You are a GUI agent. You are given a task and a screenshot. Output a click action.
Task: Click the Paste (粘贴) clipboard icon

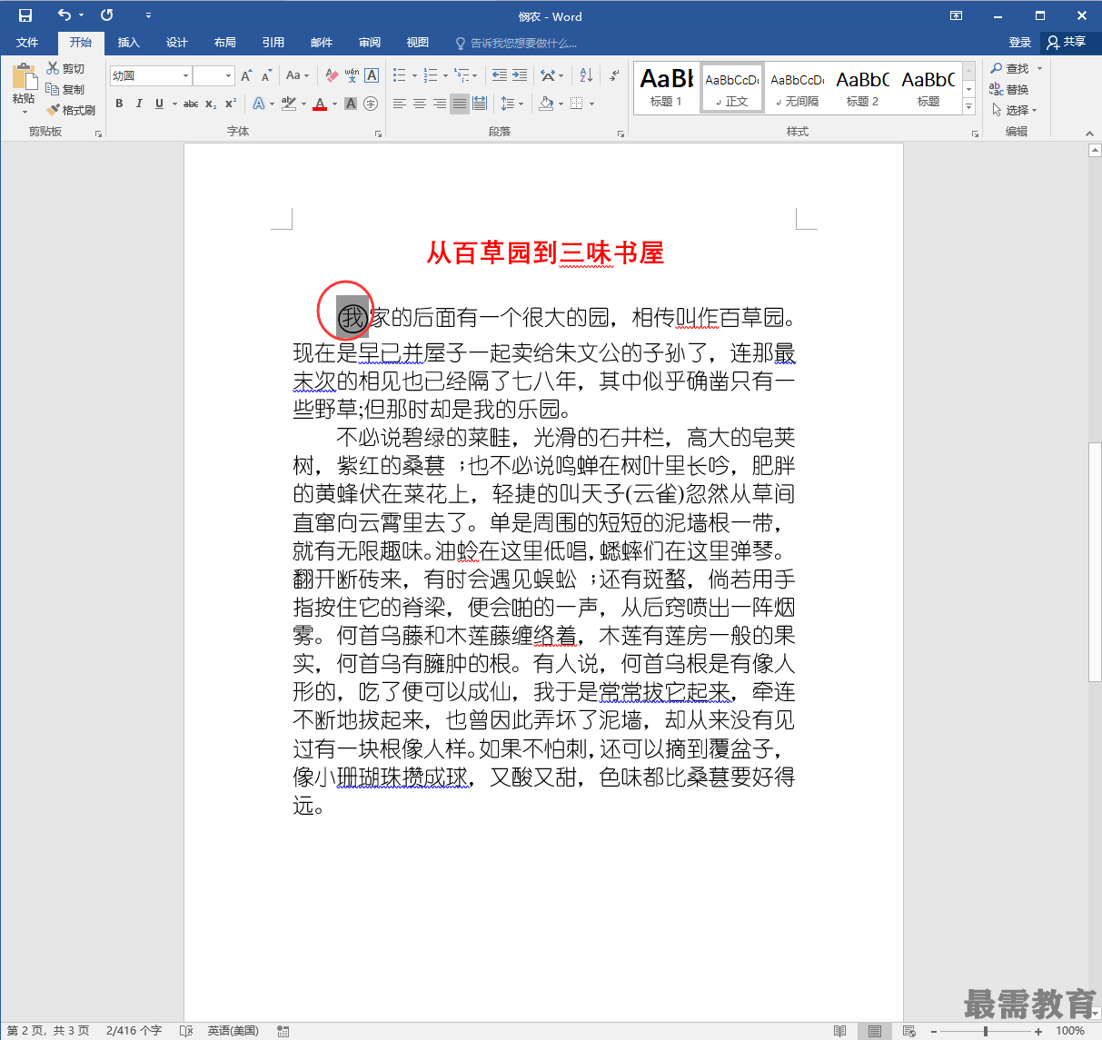point(24,77)
